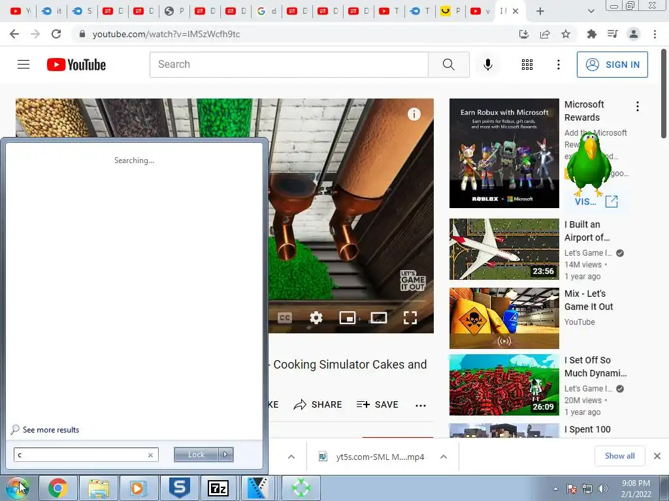Enter full screen video mode
Image resolution: width=669 pixels, height=501 pixels.
click(410, 318)
